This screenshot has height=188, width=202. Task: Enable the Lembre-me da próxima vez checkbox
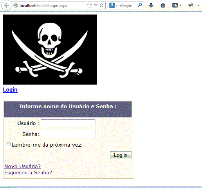(8, 144)
